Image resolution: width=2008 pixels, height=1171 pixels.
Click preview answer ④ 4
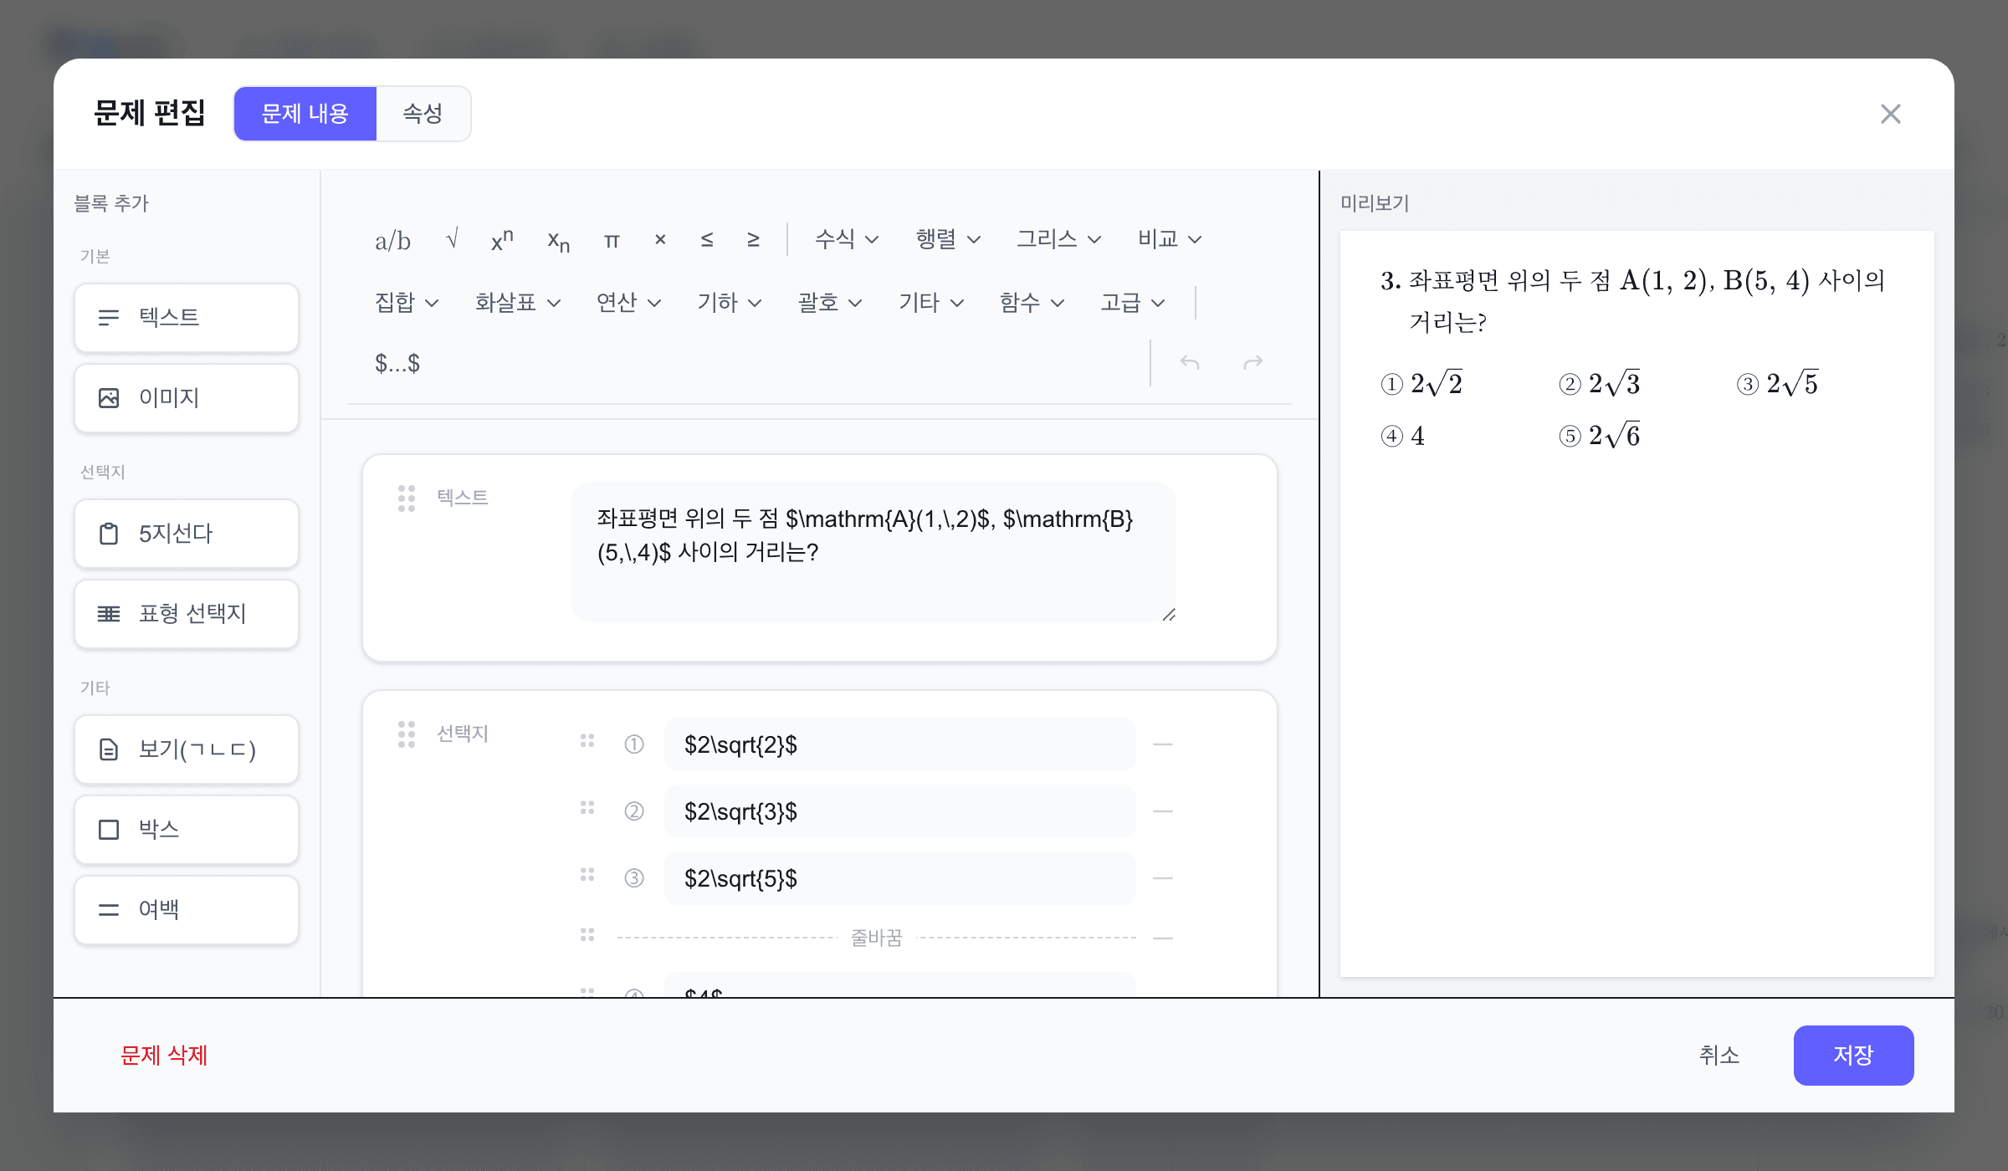[1403, 437]
